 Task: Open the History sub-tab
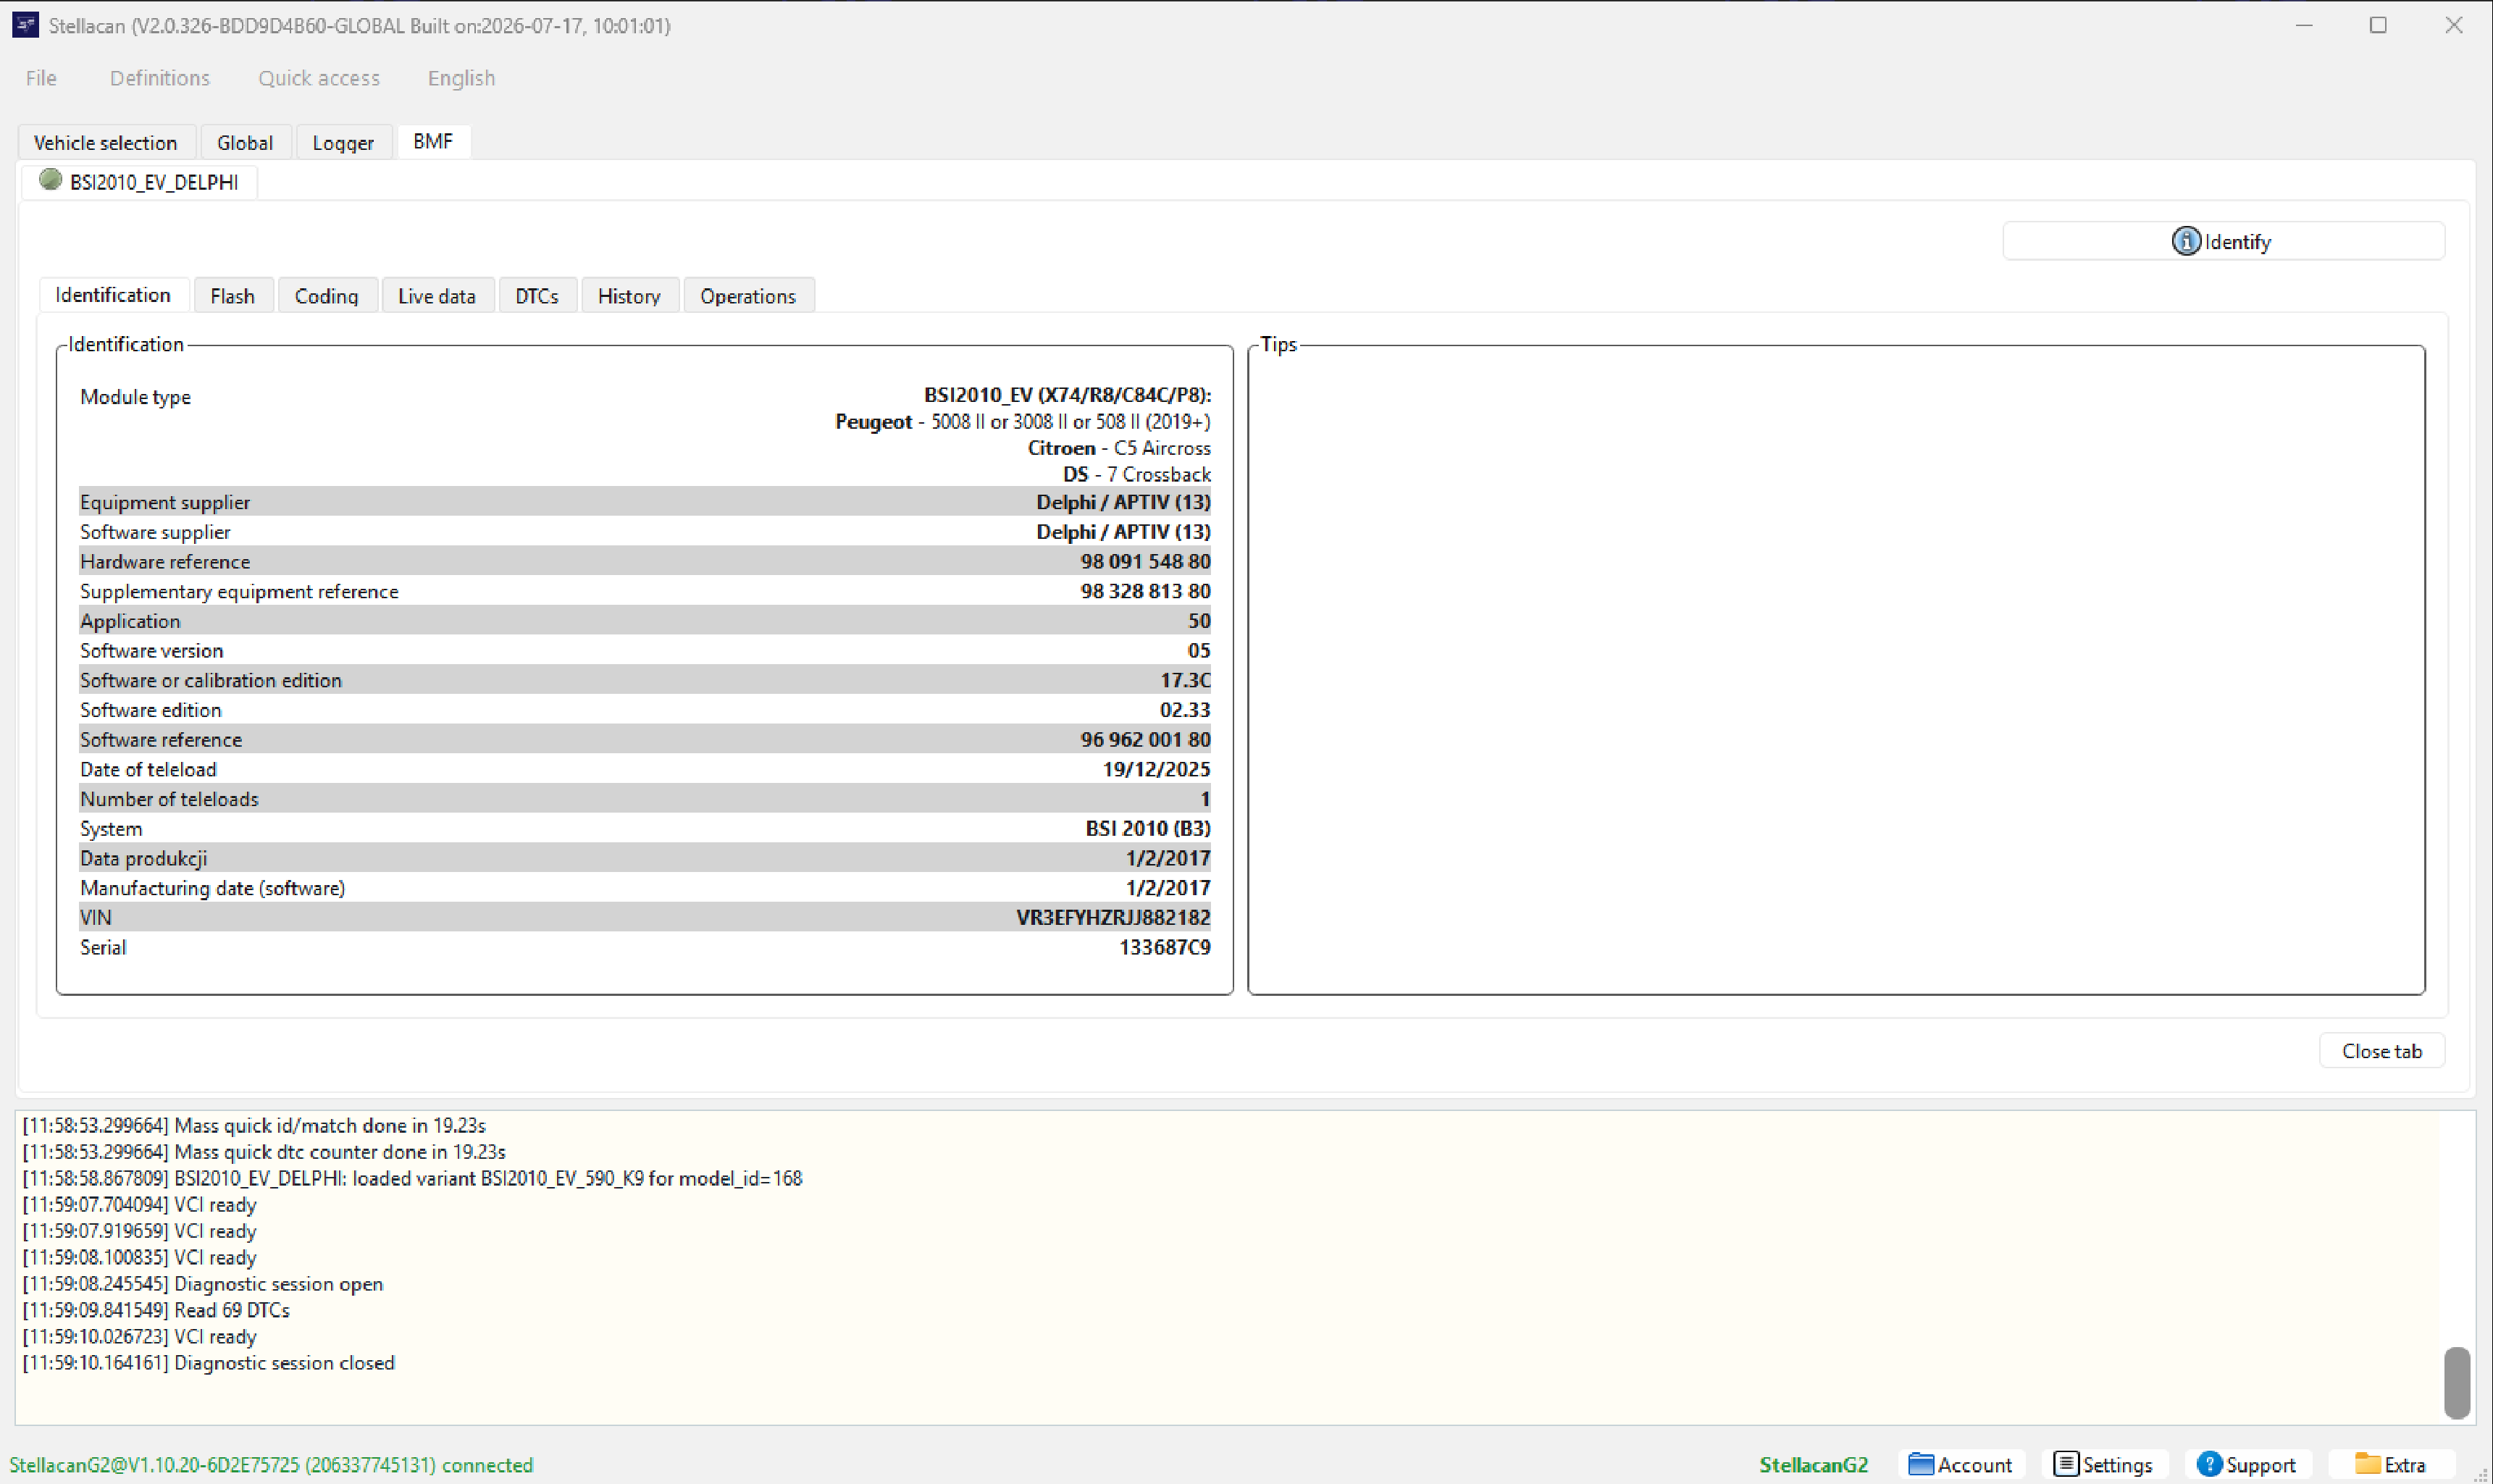click(x=629, y=296)
